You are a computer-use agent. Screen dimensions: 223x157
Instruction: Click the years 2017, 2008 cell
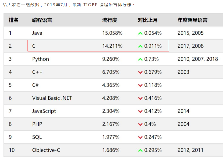click(x=191, y=46)
